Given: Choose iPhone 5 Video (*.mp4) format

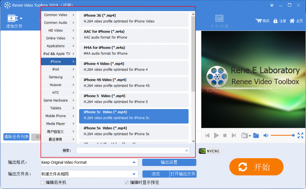Looking at the screenshot, I should [x=134, y=100].
